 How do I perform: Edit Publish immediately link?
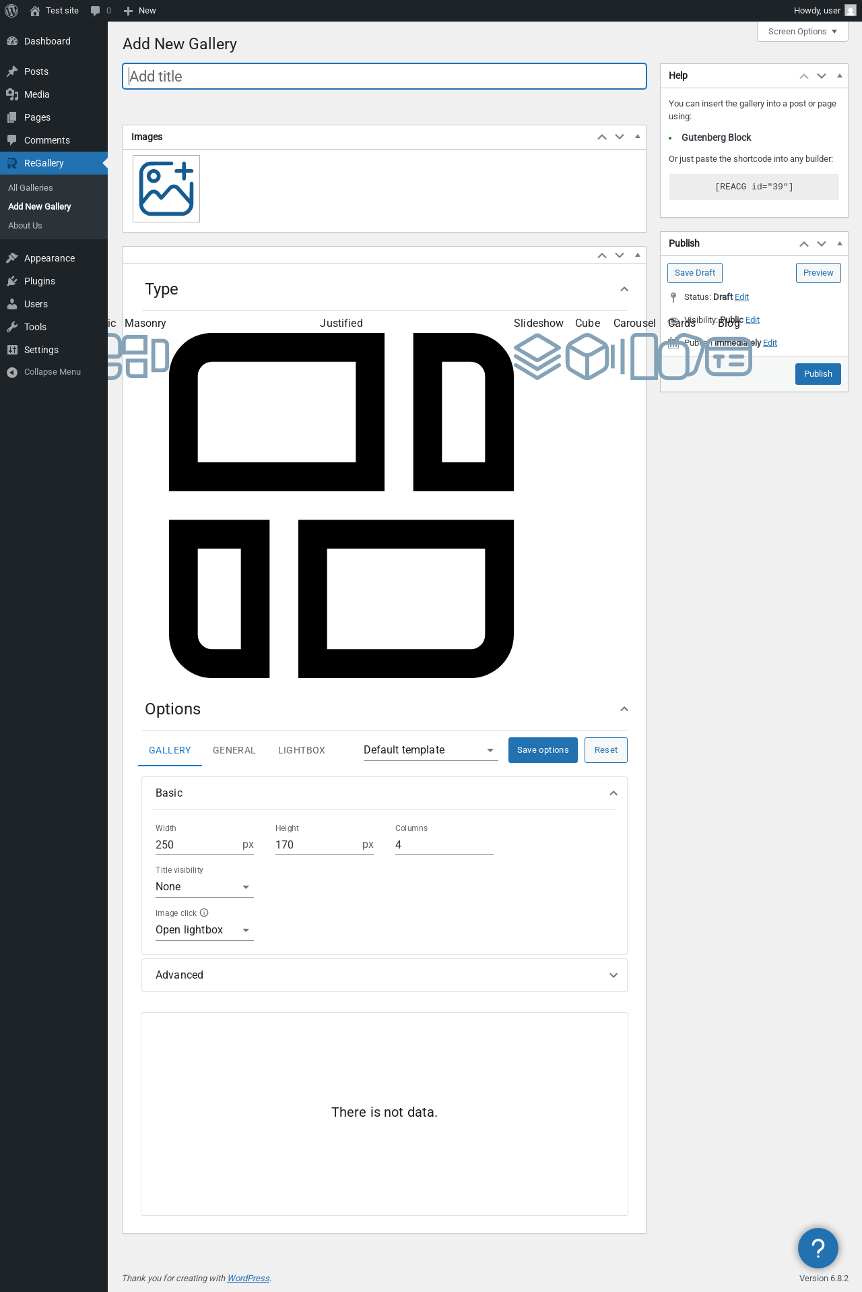click(770, 343)
